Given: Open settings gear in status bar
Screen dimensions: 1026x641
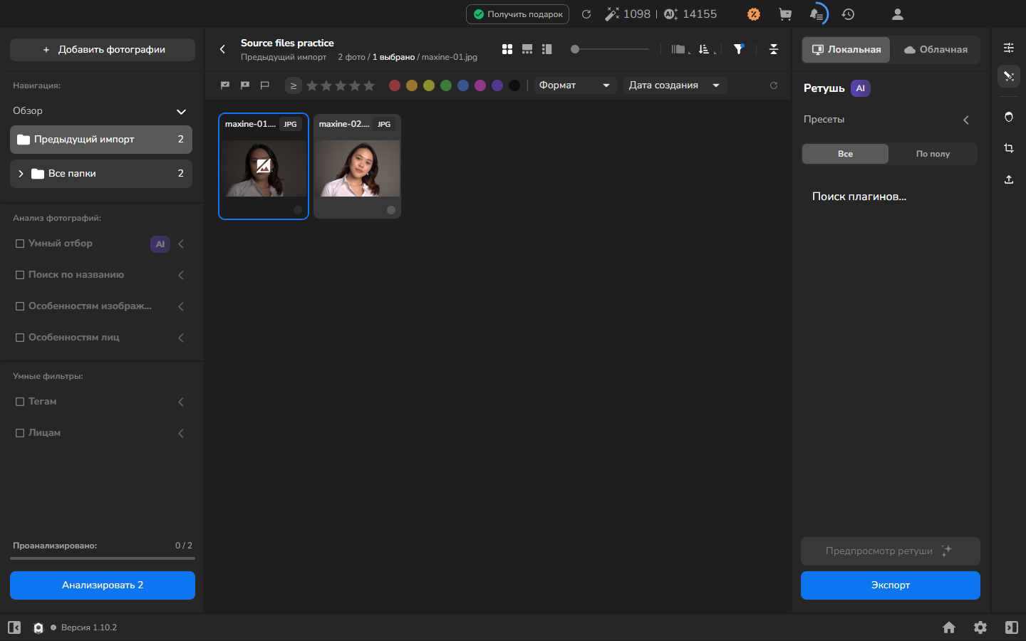Looking at the screenshot, I should 980,627.
